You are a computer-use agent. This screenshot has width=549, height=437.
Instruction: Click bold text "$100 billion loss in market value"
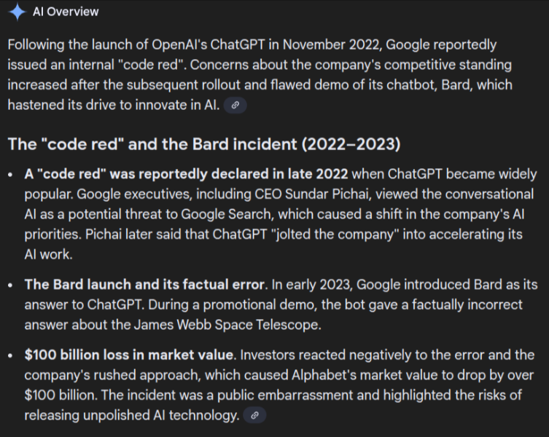[x=129, y=355]
